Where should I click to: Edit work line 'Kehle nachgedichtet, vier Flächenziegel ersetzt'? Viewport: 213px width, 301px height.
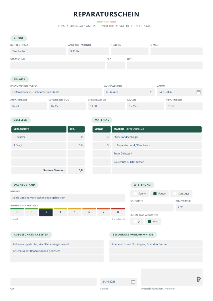(57, 244)
